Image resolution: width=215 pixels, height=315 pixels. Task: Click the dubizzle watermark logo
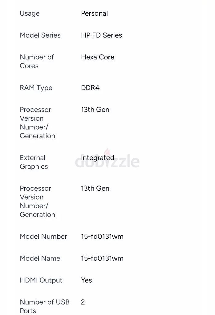[107, 158]
